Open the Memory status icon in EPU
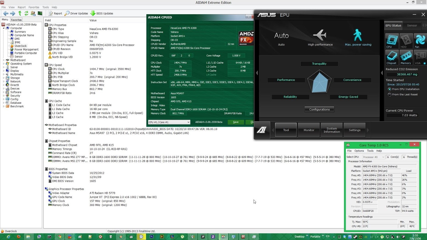This screenshot has height=240, width=427. [406, 57]
